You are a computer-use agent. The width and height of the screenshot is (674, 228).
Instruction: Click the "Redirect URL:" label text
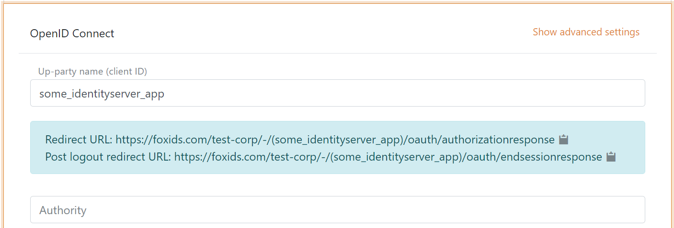tap(79, 140)
